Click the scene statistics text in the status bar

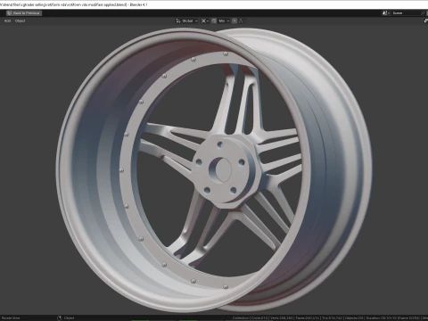coord(330,318)
